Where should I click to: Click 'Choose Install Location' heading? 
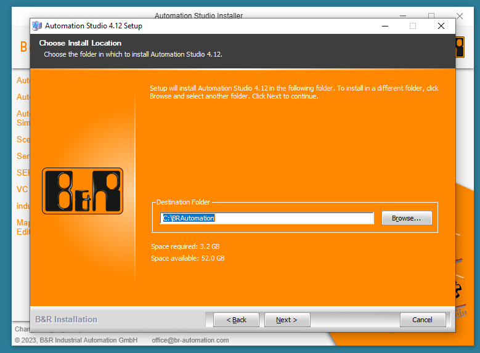tap(80, 43)
